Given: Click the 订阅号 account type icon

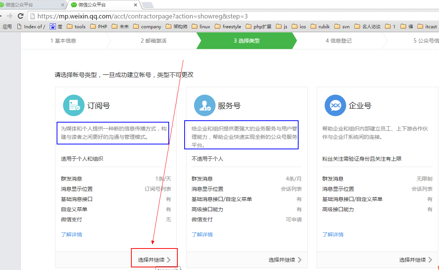Looking at the screenshot, I should point(74,105).
